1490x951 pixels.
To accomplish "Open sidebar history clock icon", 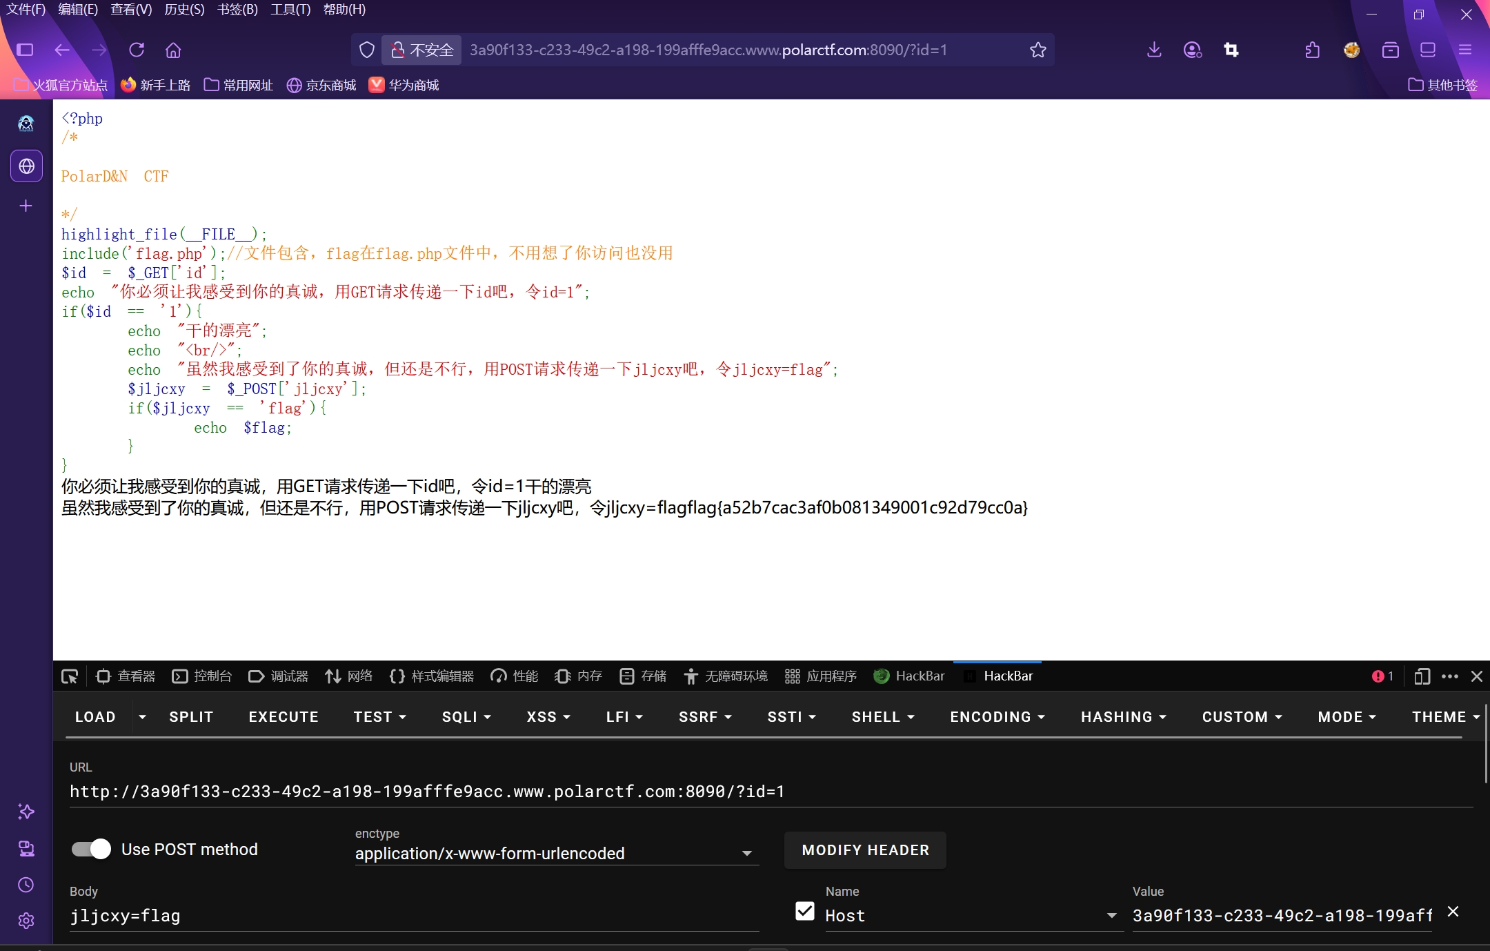I will [x=26, y=885].
